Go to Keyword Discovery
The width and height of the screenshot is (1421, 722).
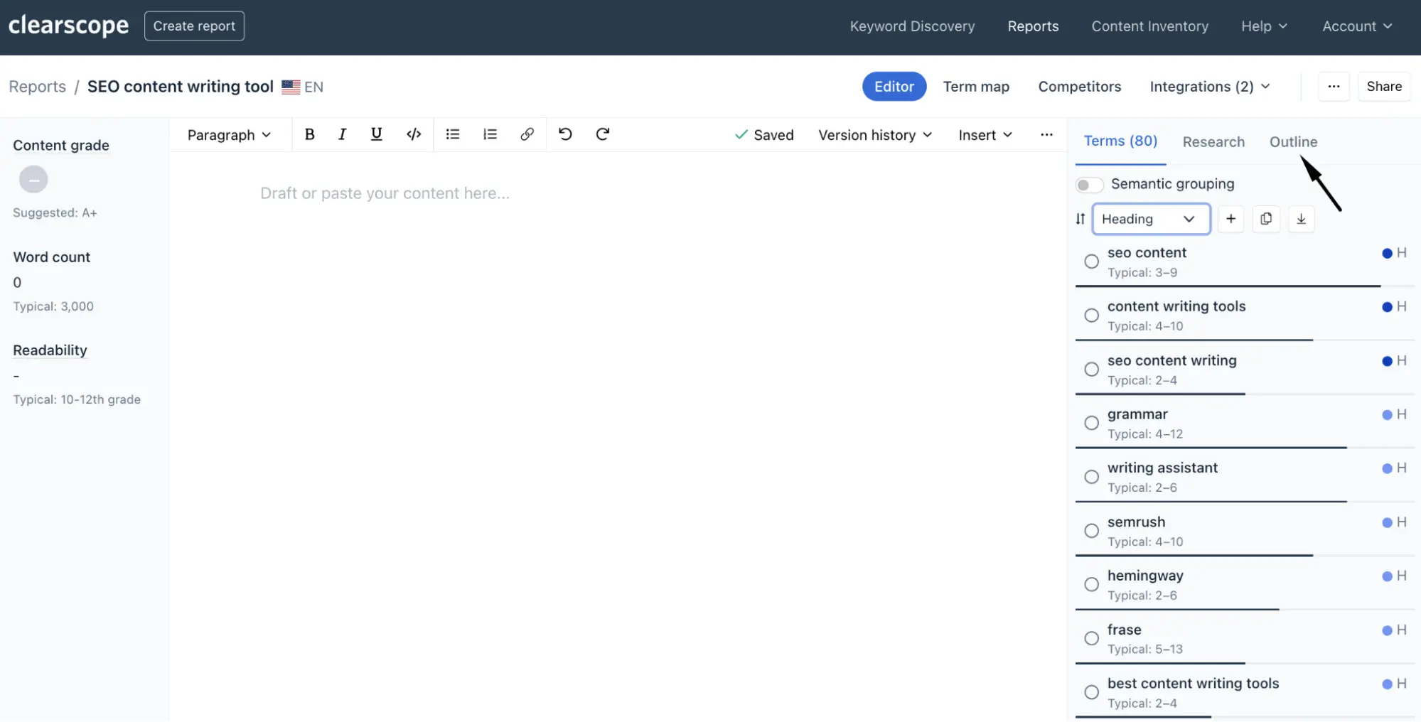(912, 26)
